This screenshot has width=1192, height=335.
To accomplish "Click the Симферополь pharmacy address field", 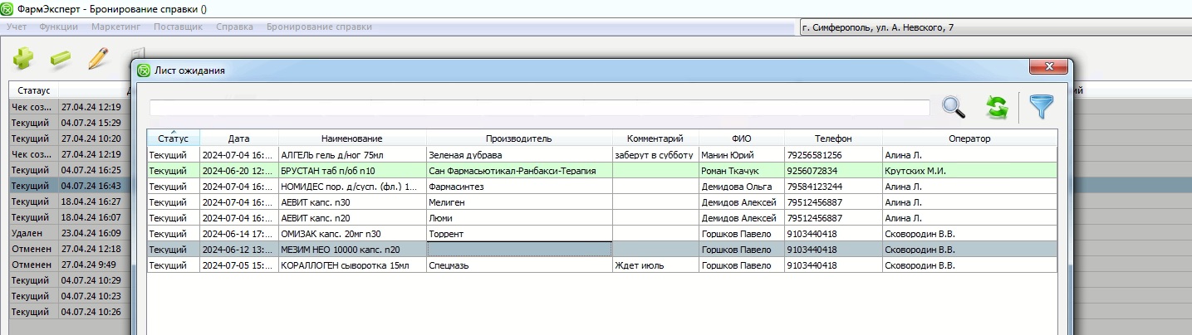I will pos(993,28).
